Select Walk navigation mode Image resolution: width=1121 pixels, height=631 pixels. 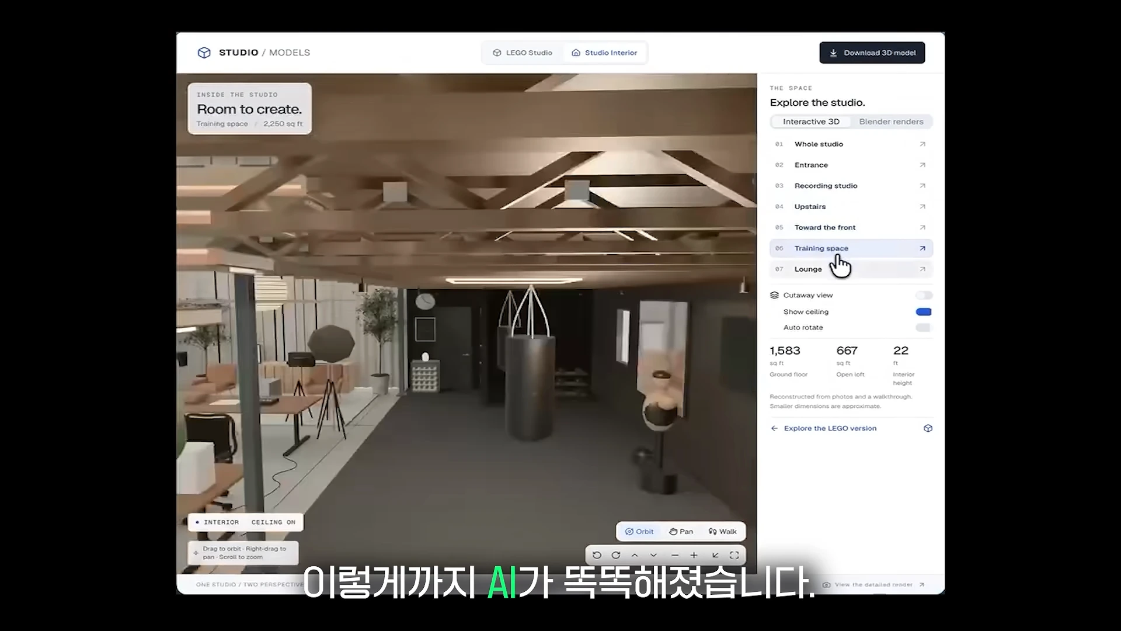[722, 532]
